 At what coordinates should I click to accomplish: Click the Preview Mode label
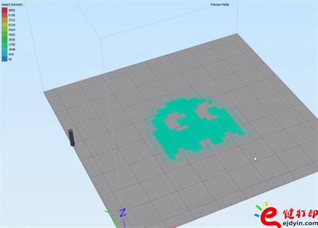[219, 5]
